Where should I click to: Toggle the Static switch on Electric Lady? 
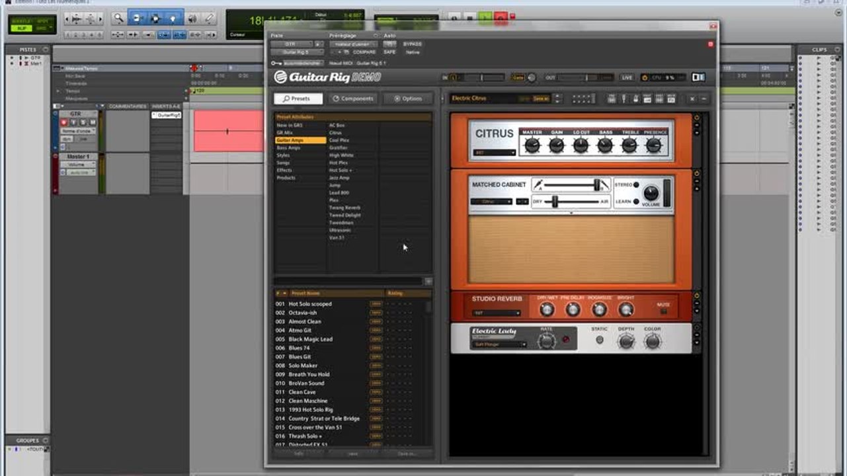pos(600,340)
